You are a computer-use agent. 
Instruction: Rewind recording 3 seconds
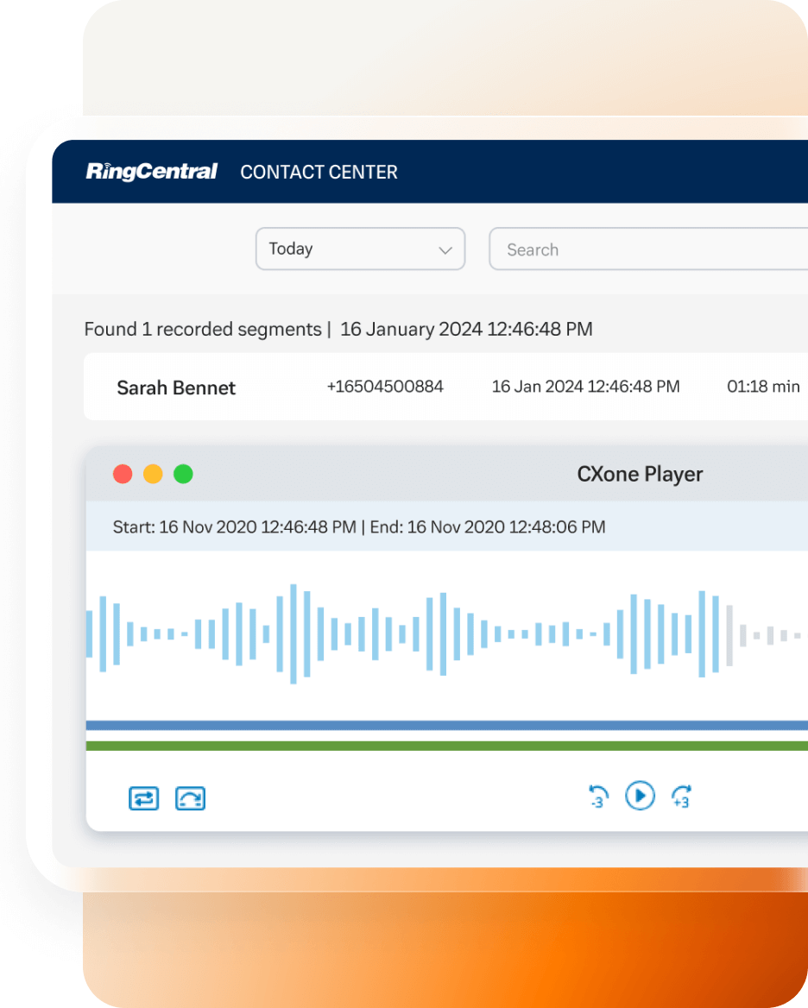[597, 796]
